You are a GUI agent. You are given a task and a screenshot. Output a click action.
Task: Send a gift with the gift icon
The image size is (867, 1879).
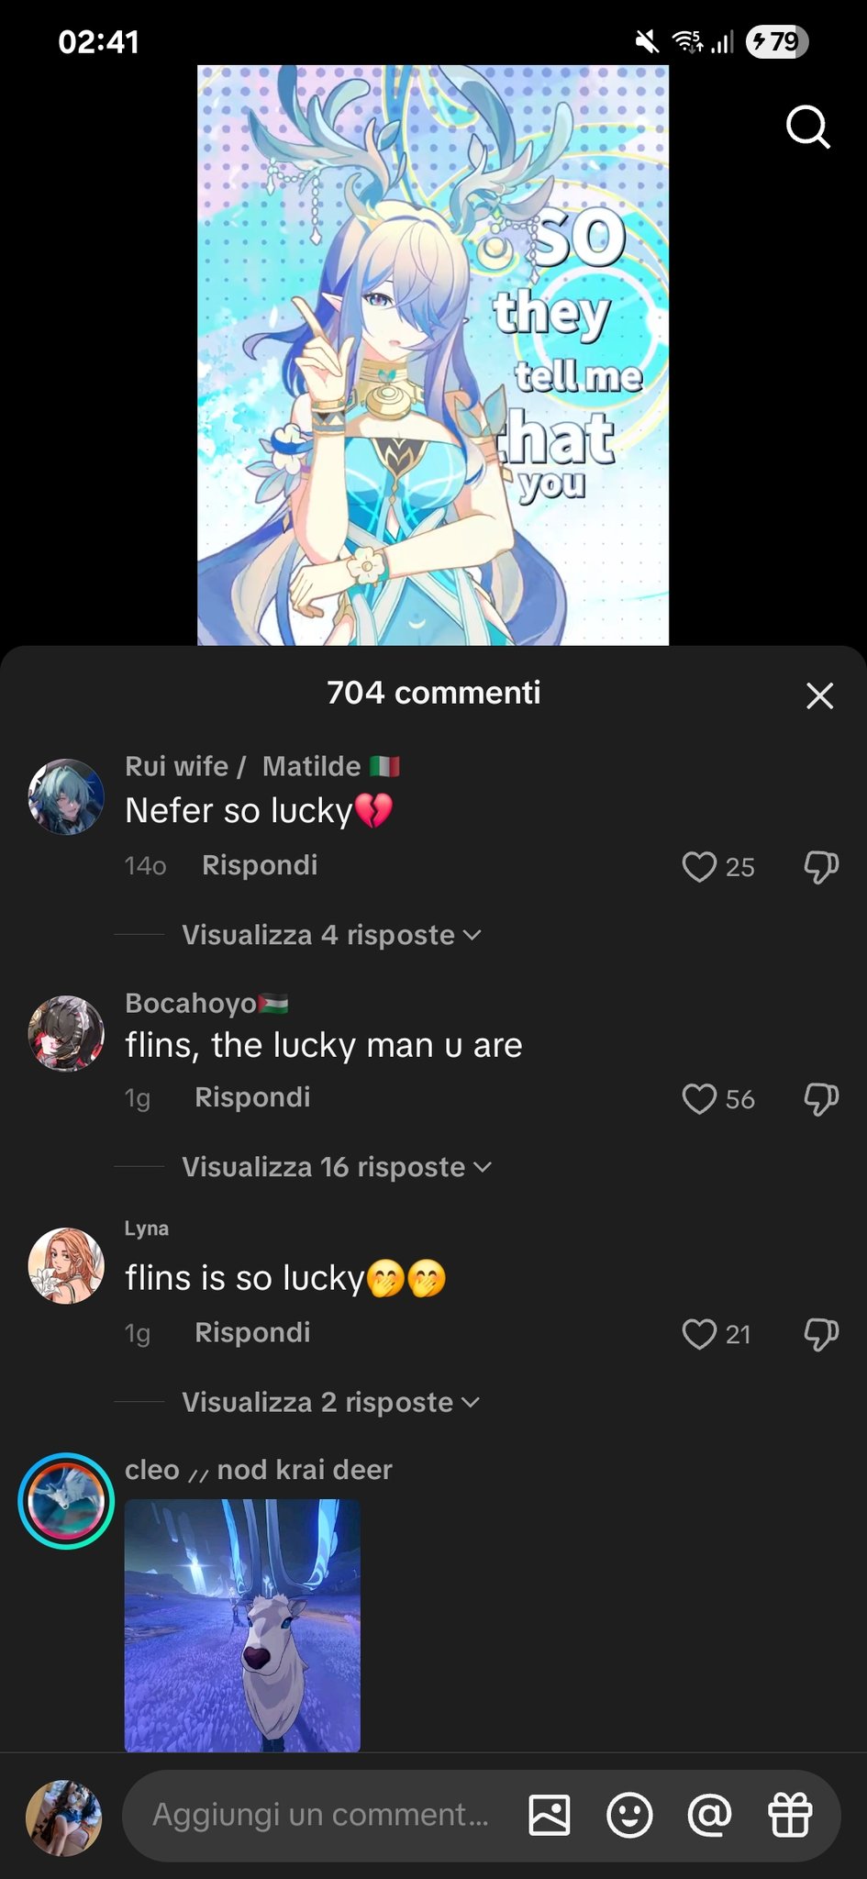790,1815
